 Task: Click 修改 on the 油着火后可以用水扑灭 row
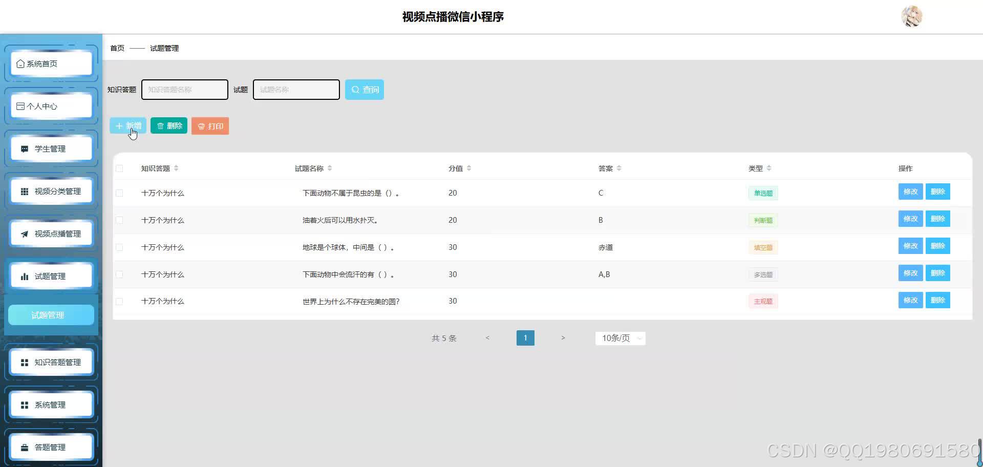tap(910, 219)
